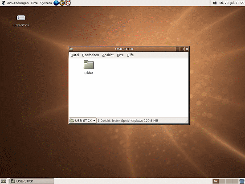Open the Trash icon in bottom panel
The height and width of the screenshot is (184, 245).
pyautogui.click(x=242, y=181)
